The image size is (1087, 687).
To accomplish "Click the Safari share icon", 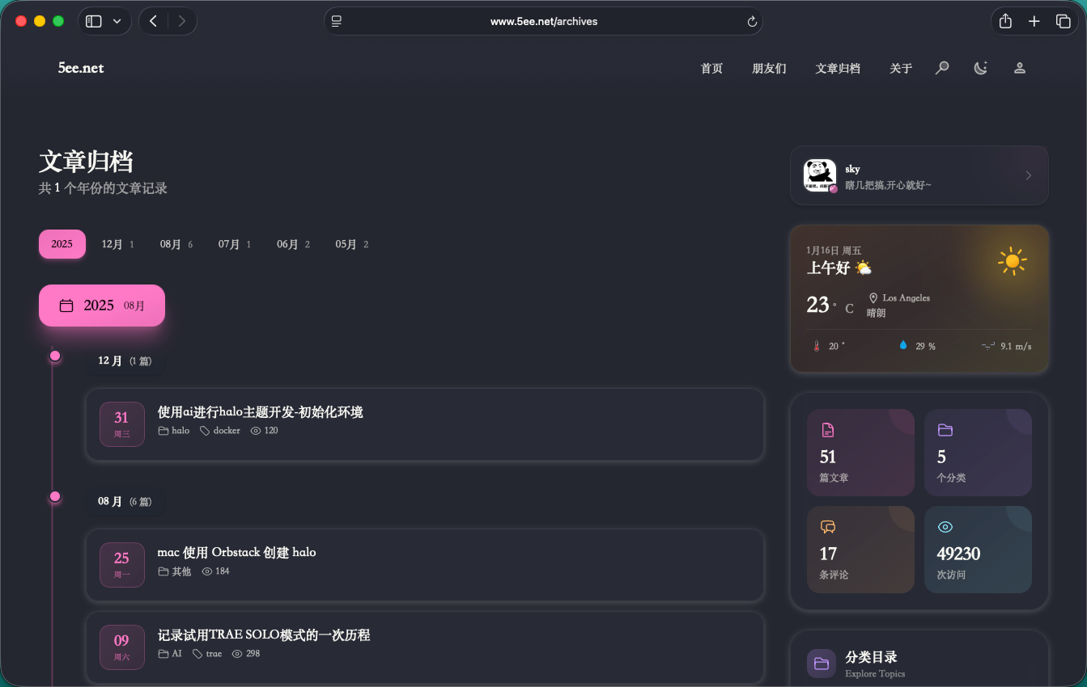I will (1005, 22).
